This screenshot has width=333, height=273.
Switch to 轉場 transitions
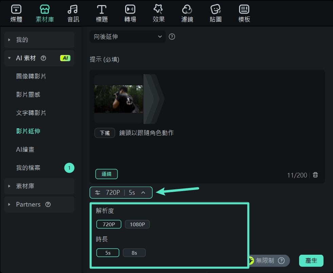[130, 13]
